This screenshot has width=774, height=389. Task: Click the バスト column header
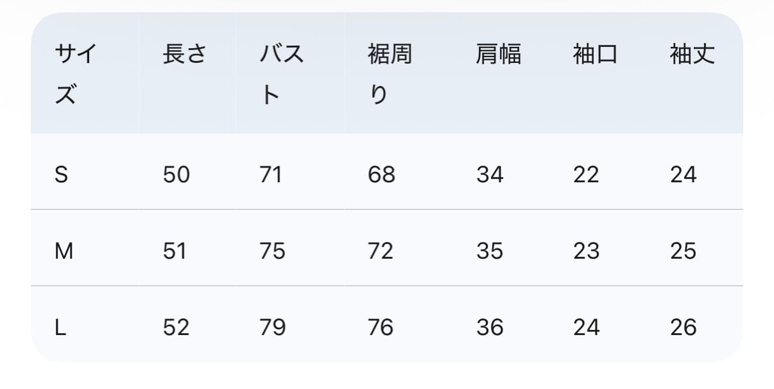point(281,74)
